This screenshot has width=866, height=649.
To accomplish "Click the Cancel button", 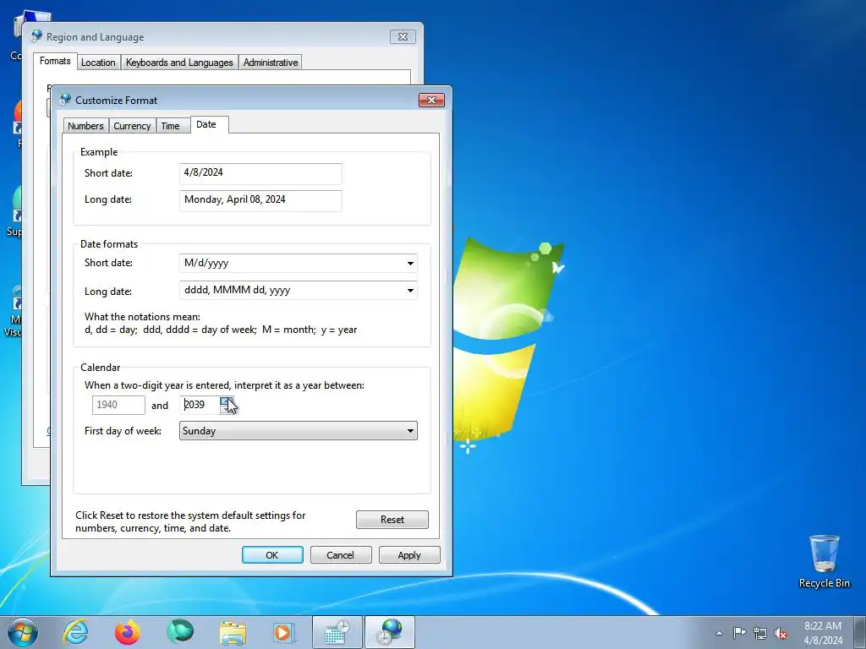I will coord(341,554).
